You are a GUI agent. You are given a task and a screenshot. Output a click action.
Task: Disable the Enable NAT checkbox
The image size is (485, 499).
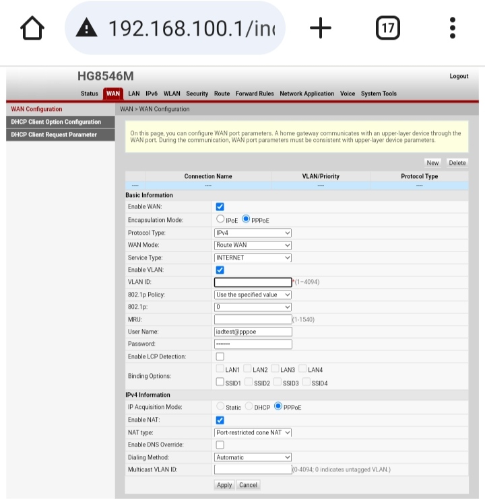[x=220, y=420]
